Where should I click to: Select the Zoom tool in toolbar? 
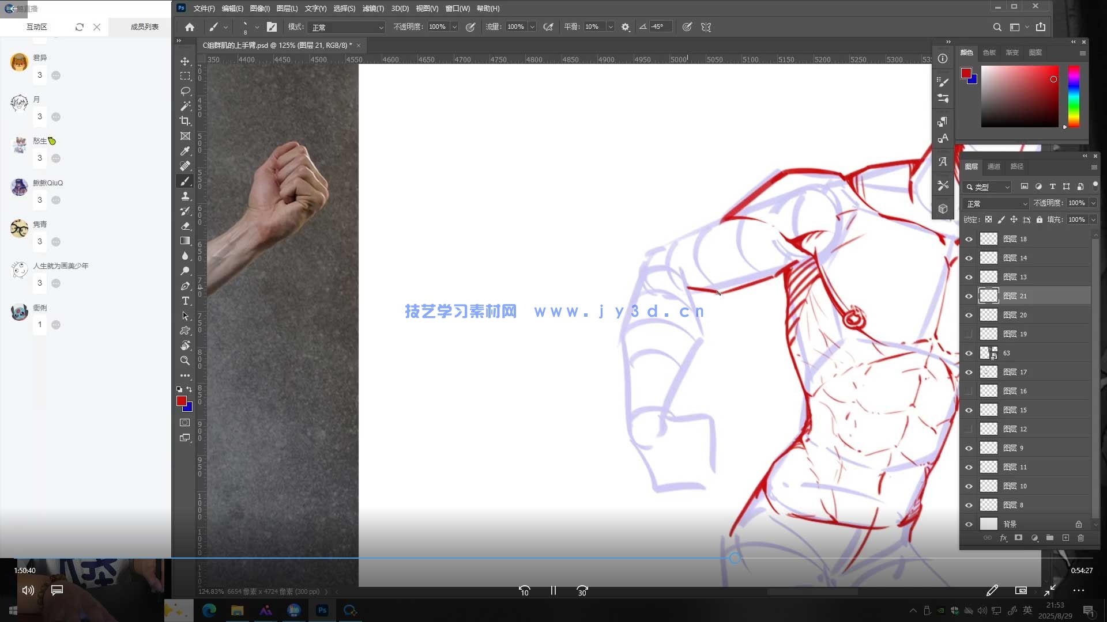(x=185, y=361)
